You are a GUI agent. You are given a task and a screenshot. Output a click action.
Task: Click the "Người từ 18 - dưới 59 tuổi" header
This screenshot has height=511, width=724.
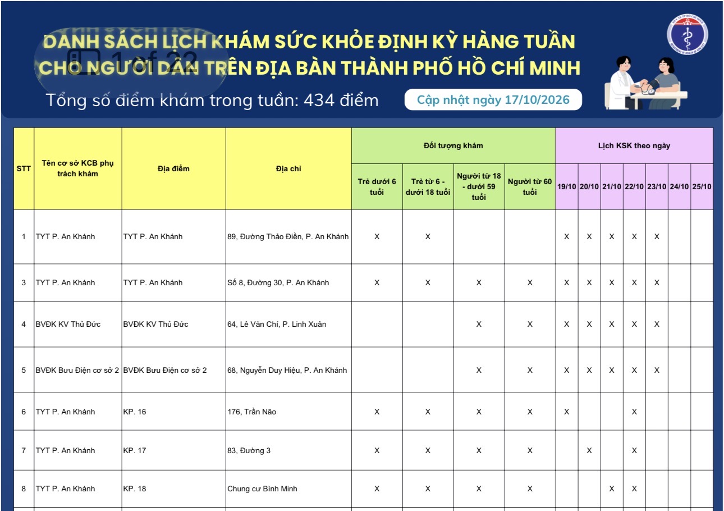tap(479, 187)
